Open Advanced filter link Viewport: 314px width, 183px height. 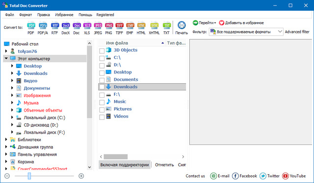[297, 32]
